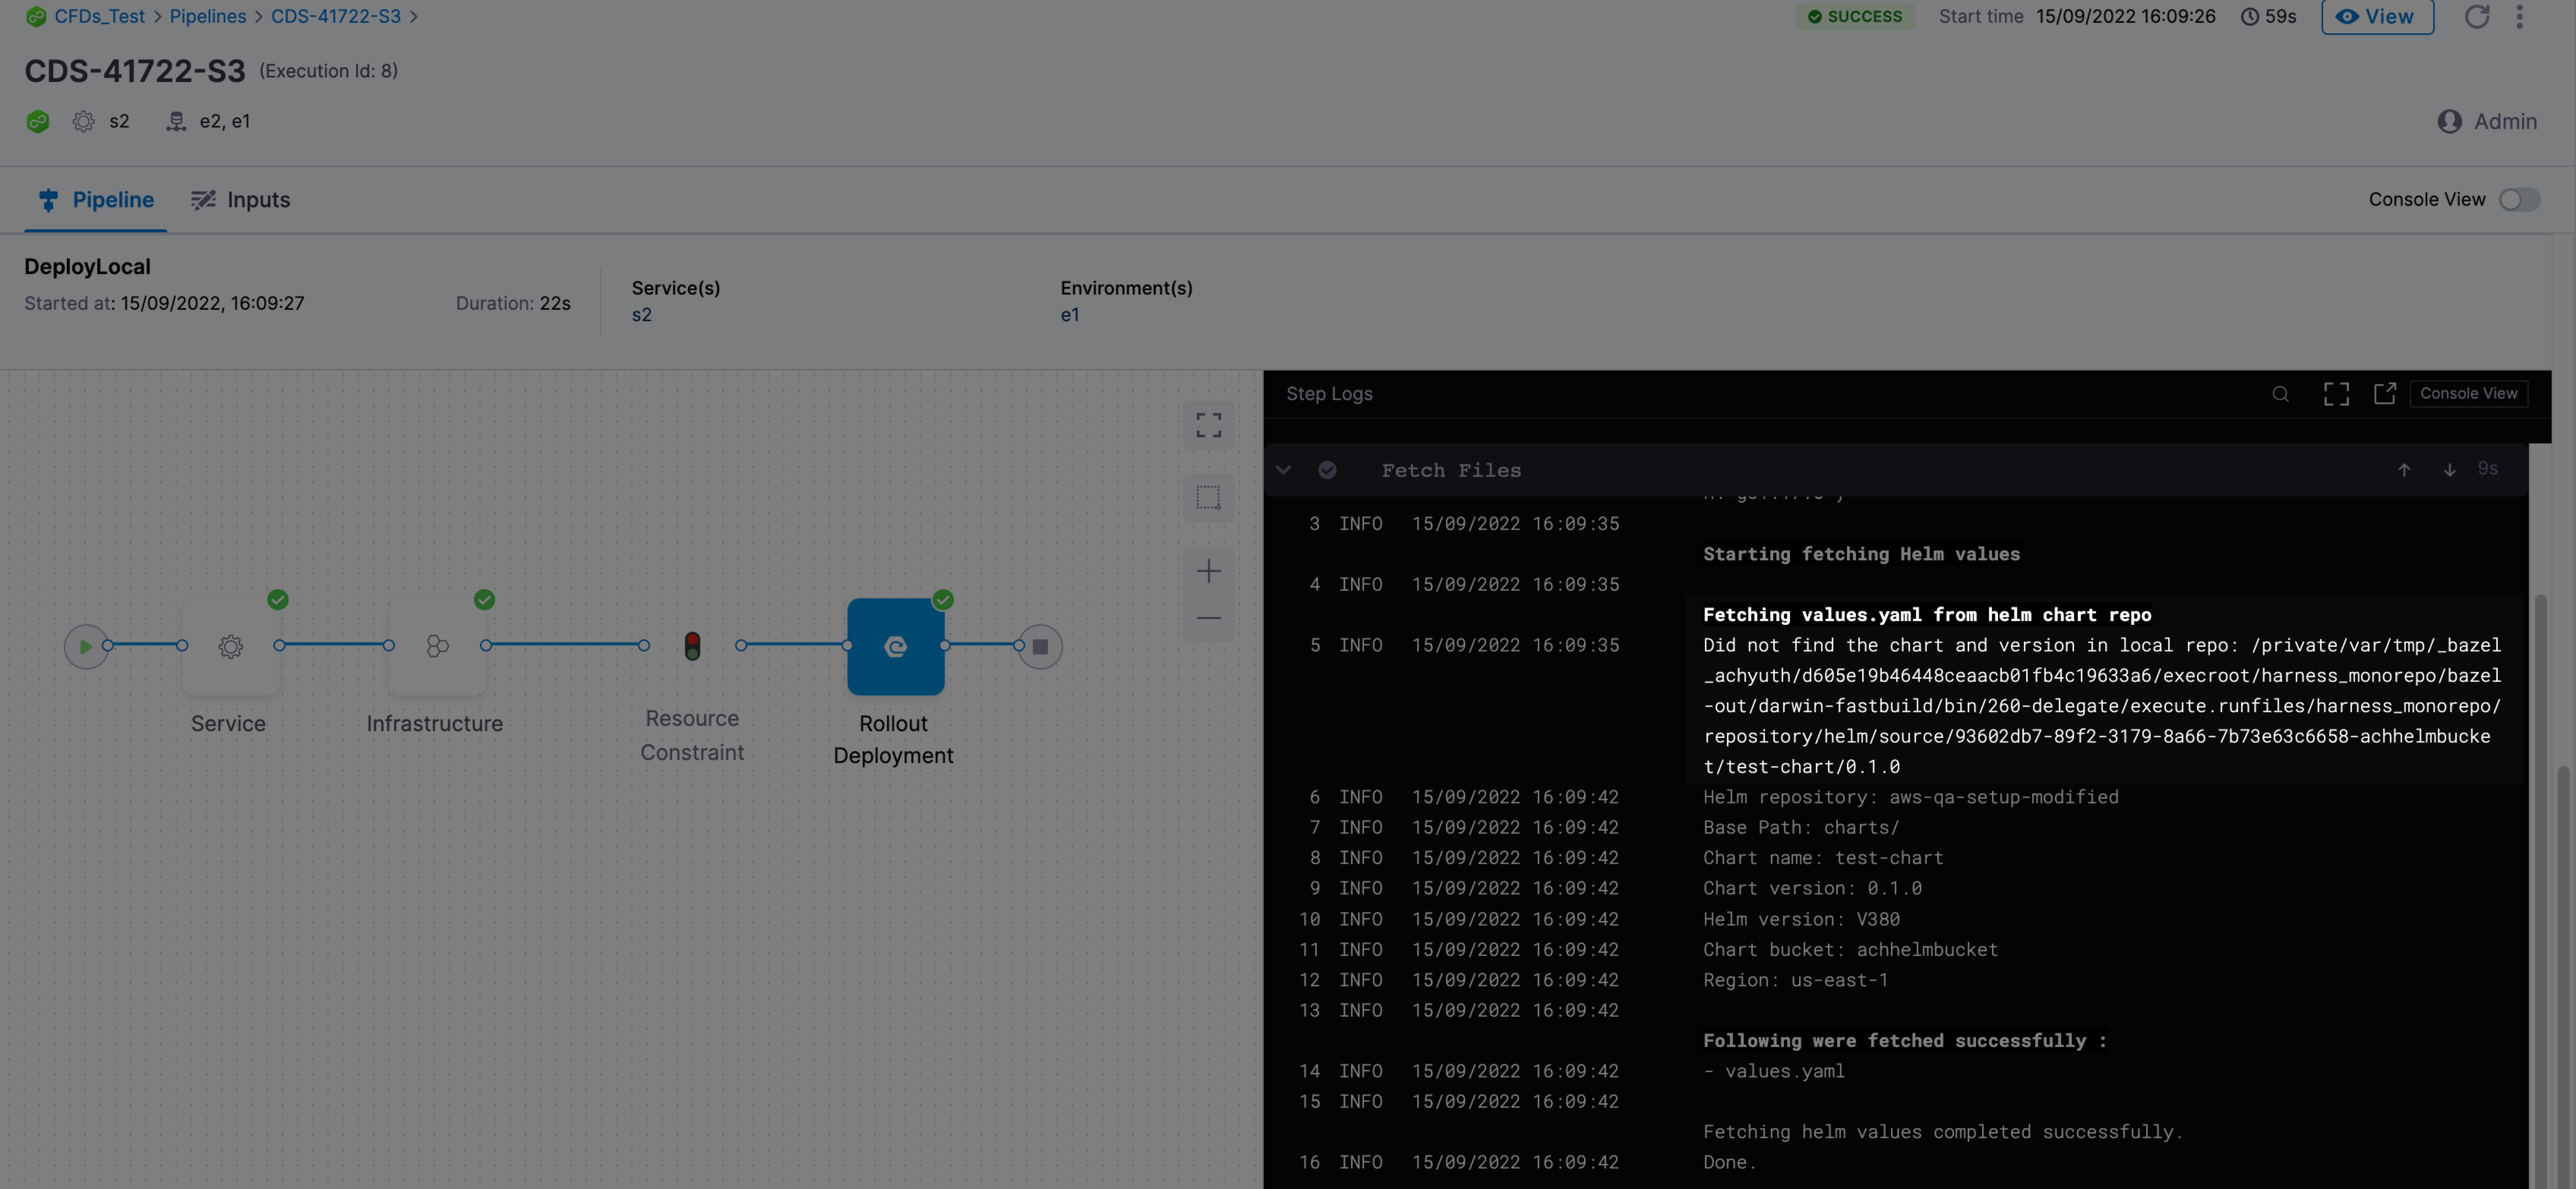Select the Infrastructure node in pipeline
Screen dimensions: 2576x1189
(437, 646)
